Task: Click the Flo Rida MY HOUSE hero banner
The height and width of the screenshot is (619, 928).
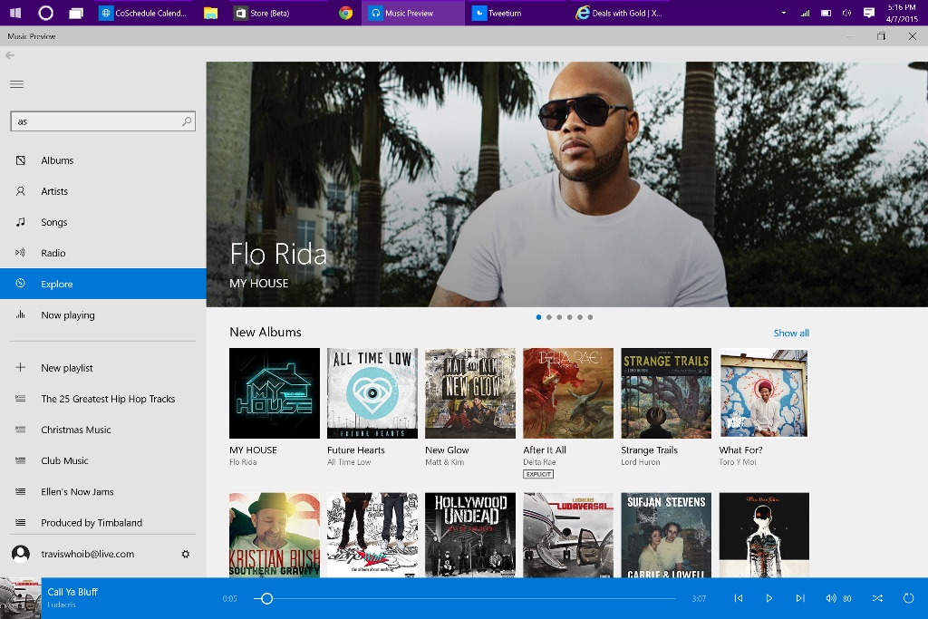Action: tap(567, 184)
